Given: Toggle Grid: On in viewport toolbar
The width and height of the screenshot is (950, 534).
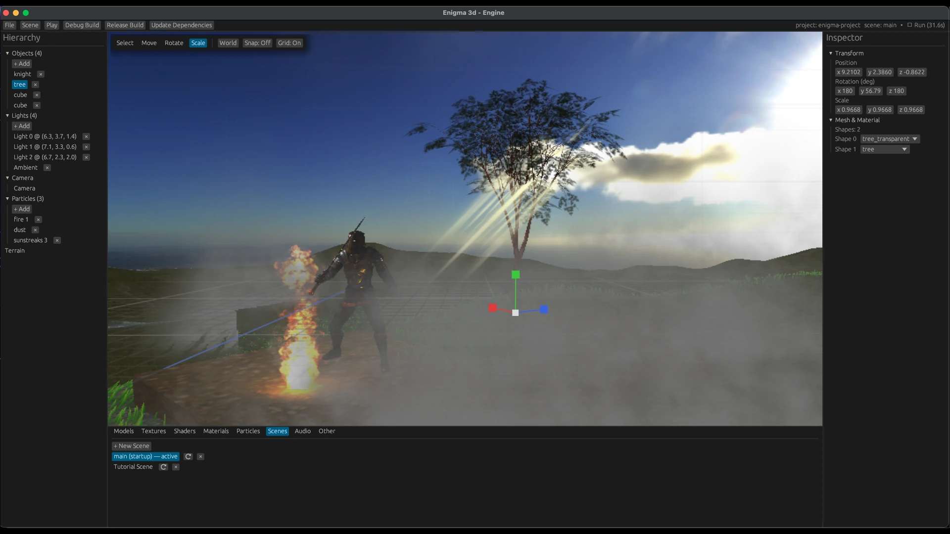Looking at the screenshot, I should click(x=289, y=43).
